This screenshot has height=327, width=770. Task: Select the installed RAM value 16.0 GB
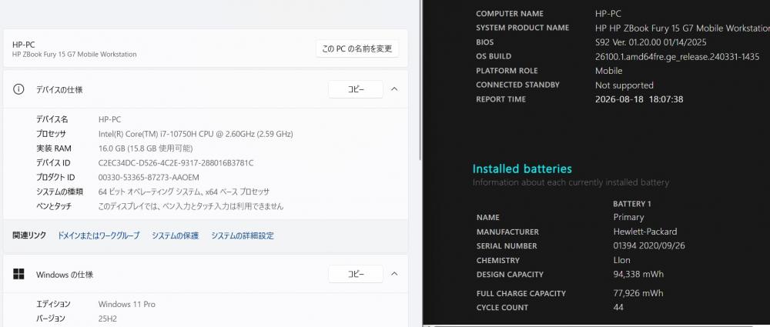(146, 148)
